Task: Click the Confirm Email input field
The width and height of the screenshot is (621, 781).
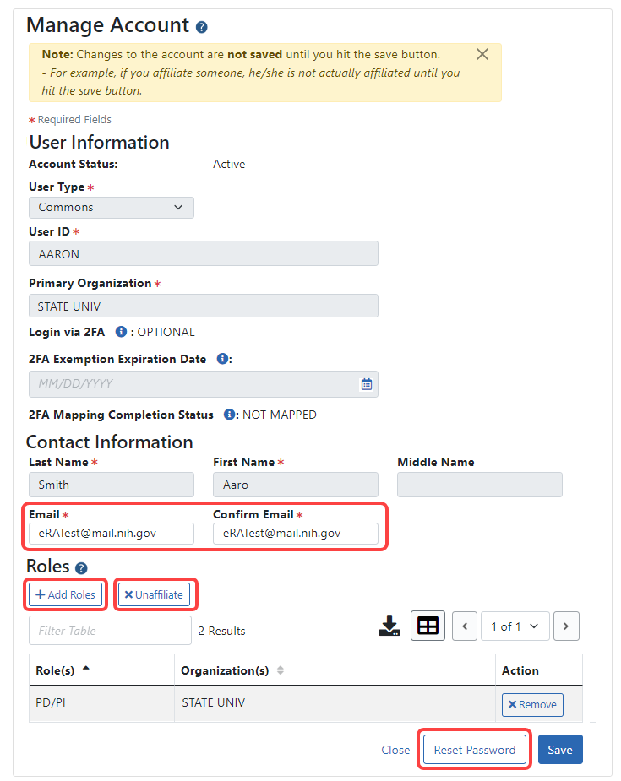Action: coord(296,534)
